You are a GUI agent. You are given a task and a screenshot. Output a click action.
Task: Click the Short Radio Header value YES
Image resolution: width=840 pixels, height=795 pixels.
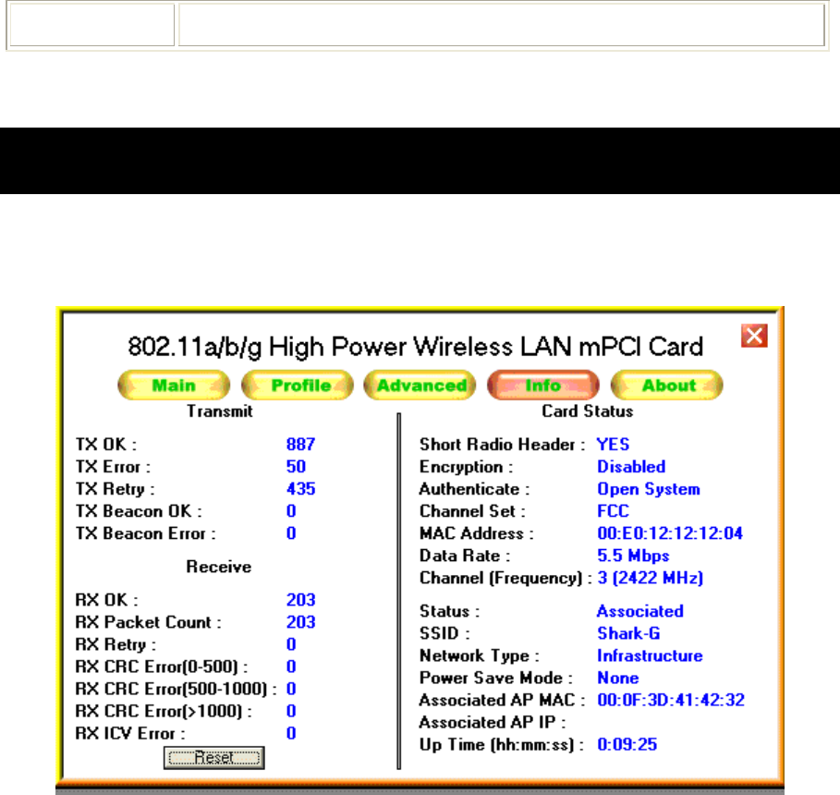(613, 445)
